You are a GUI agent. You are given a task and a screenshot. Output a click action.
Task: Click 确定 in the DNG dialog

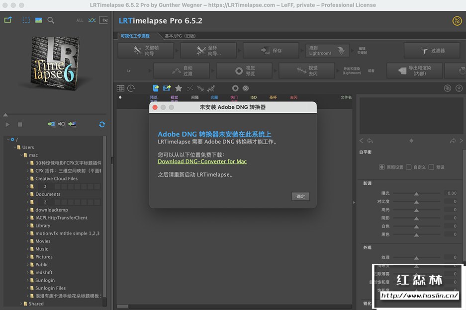[x=300, y=196]
